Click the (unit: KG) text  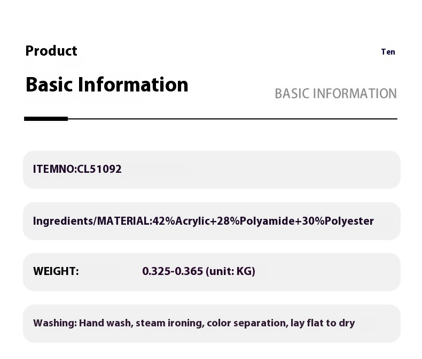[x=230, y=271]
